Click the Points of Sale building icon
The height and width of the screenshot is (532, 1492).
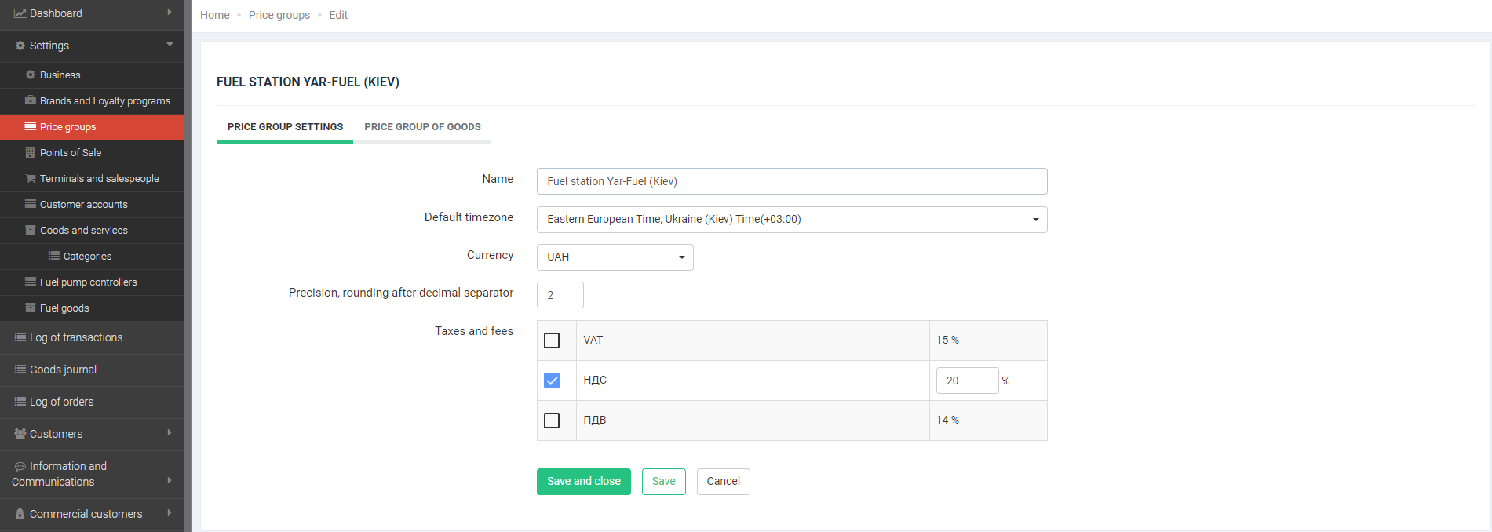[31, 152]
